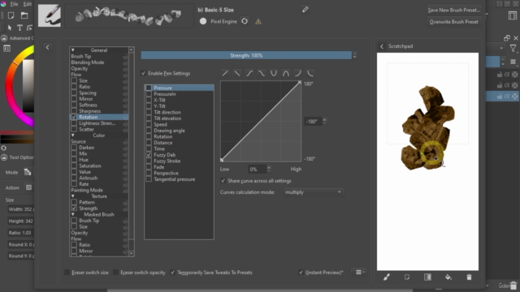Clear scratchpad with the trash icon
520x292 pixels.
tap(469, 277)
